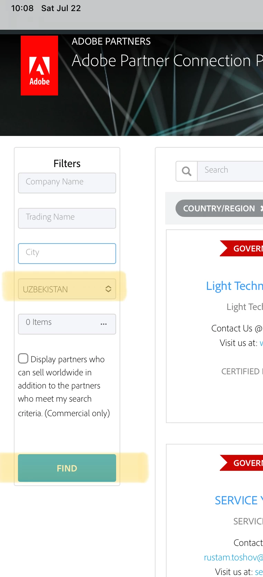The height and width of the screenshot is (577, 263).
Task: Click the FIND button
Action: (x=67, y=468)
